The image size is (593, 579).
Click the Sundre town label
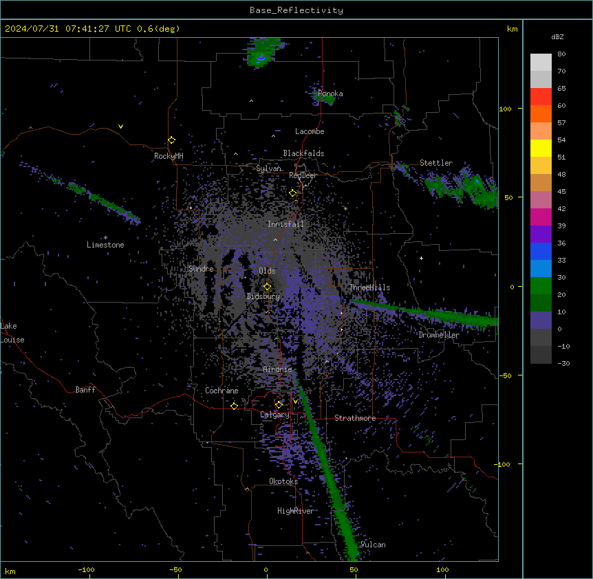click(x=201, y=269)
